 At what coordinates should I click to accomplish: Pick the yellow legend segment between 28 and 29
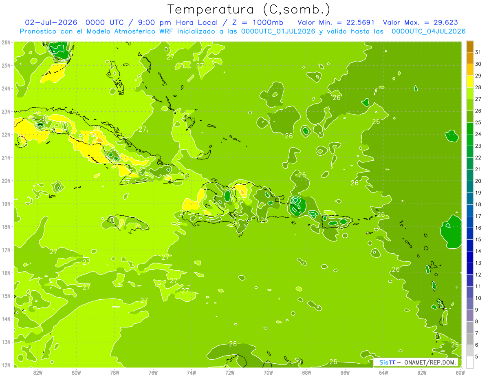point(470,81)
